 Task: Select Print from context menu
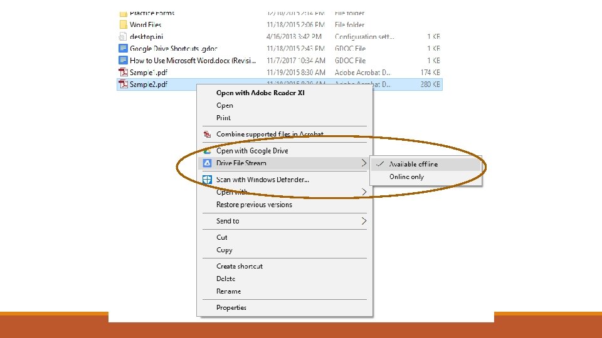tap(223, 118)
